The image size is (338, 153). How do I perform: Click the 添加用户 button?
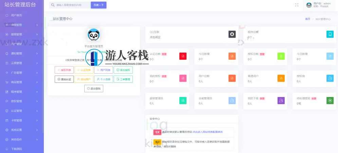pyautogui.click(x=84, y=79)
